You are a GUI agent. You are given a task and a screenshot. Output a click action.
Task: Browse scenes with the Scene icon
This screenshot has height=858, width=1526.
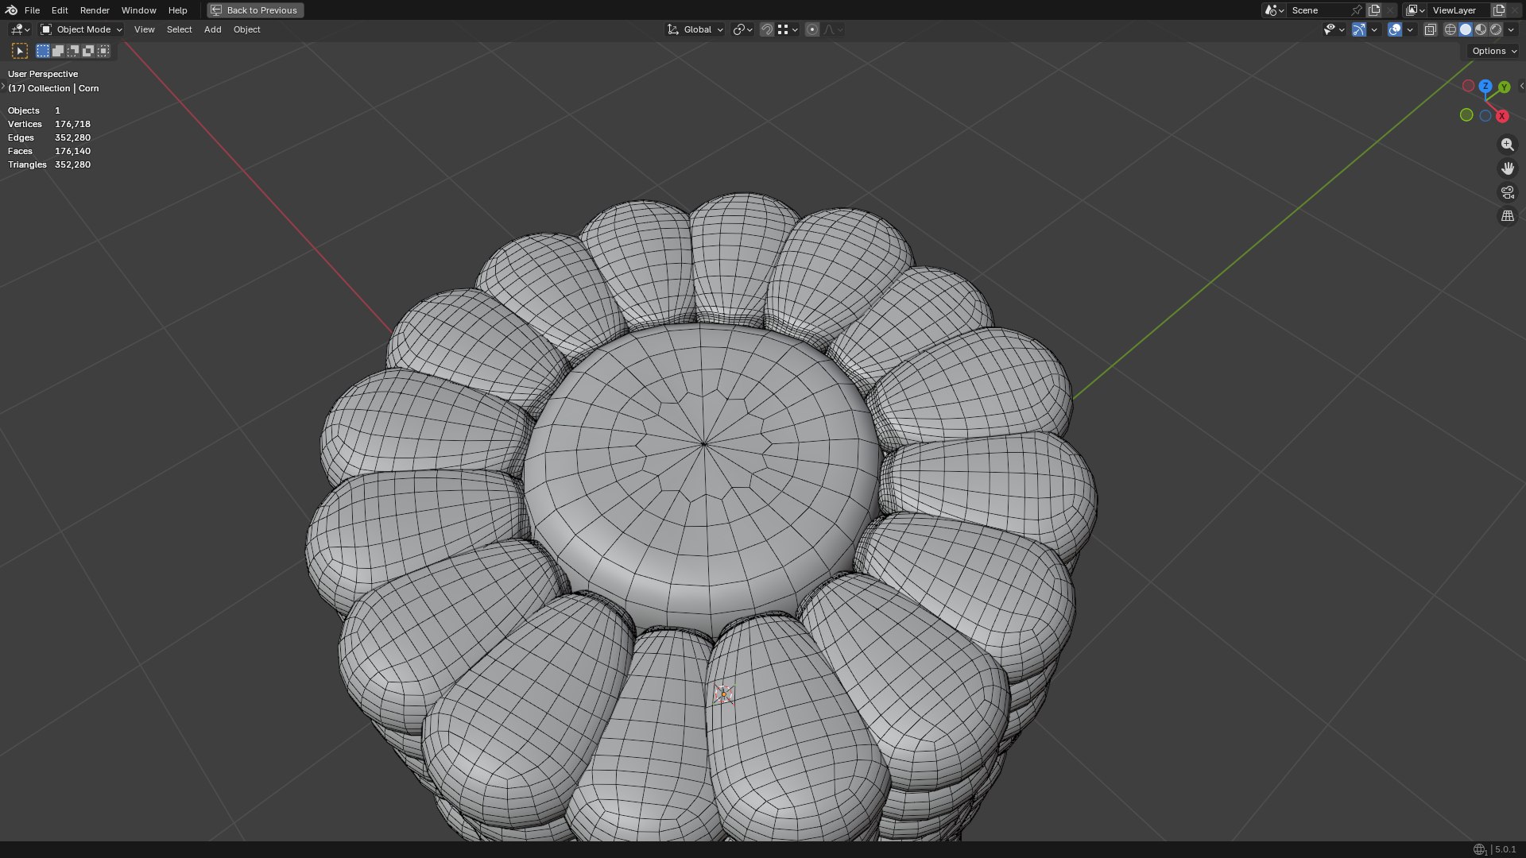[1274, 10]
